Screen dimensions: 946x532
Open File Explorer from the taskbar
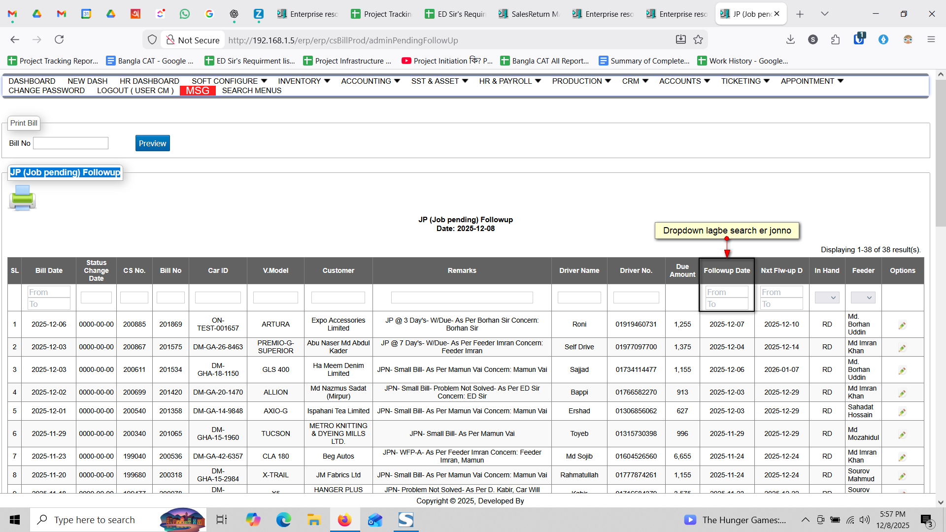click(x=314, y=520)
